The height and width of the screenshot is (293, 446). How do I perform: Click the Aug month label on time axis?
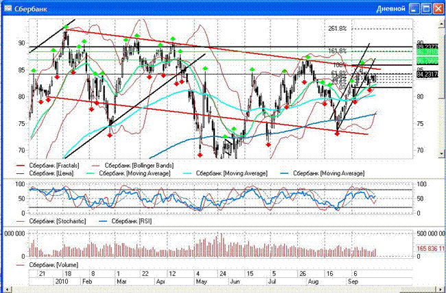[x=314, y=281]
